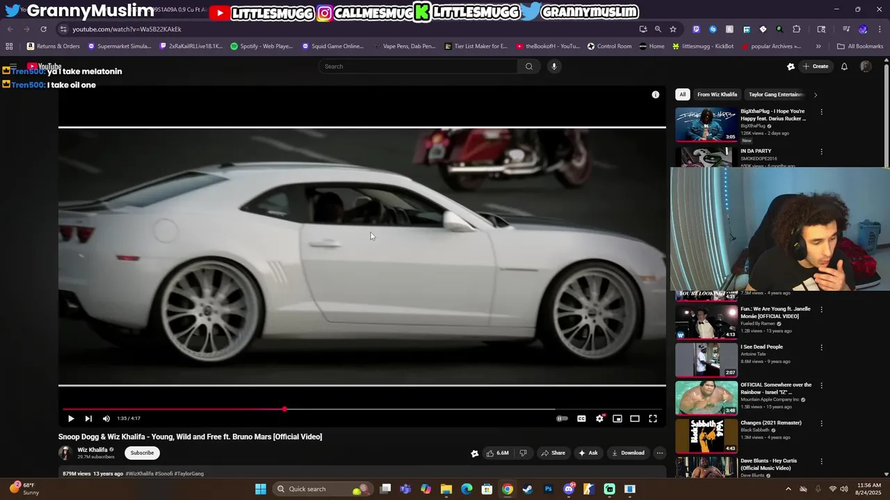890x500 pixels.
Task: Open the Windows Start menu
Action: point(260,489)
